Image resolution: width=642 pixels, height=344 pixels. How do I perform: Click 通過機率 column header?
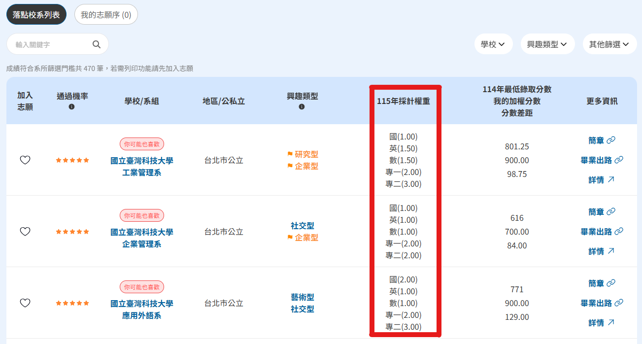pos(72,96)
